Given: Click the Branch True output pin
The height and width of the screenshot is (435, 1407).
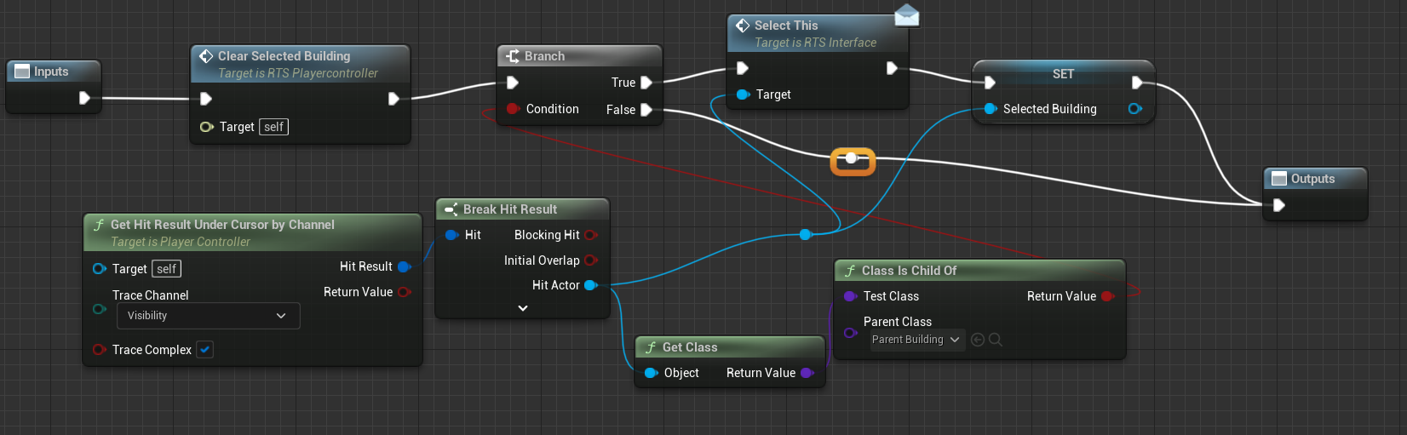Looking at the screenshot, I should click(x=646, y=83).
